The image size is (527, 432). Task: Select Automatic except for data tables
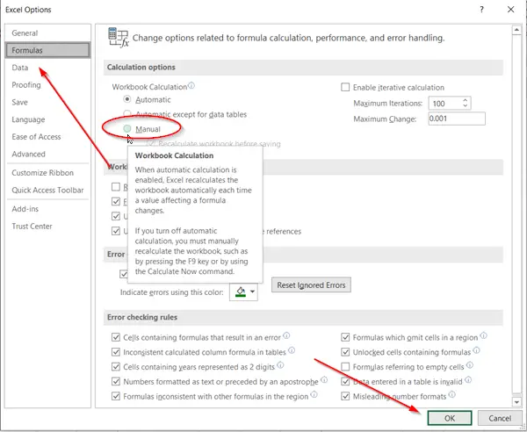point(127,114)
